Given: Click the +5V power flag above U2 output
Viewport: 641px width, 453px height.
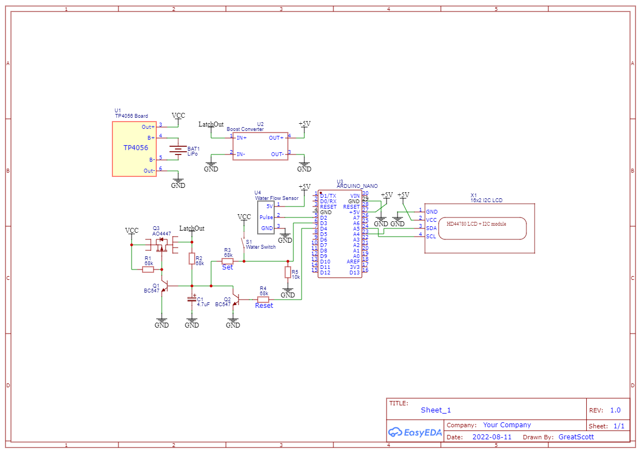Looking at the screenshot, I should tap(303, 125).
